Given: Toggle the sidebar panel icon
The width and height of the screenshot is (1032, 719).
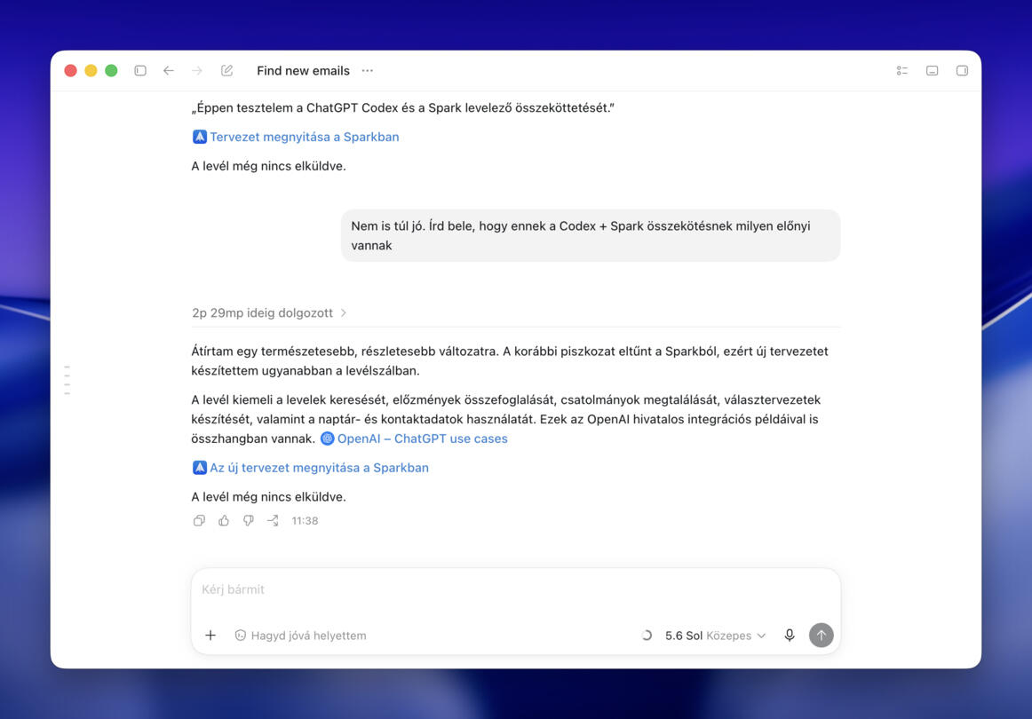Looking at the screenshot, I should coord(140,70).
